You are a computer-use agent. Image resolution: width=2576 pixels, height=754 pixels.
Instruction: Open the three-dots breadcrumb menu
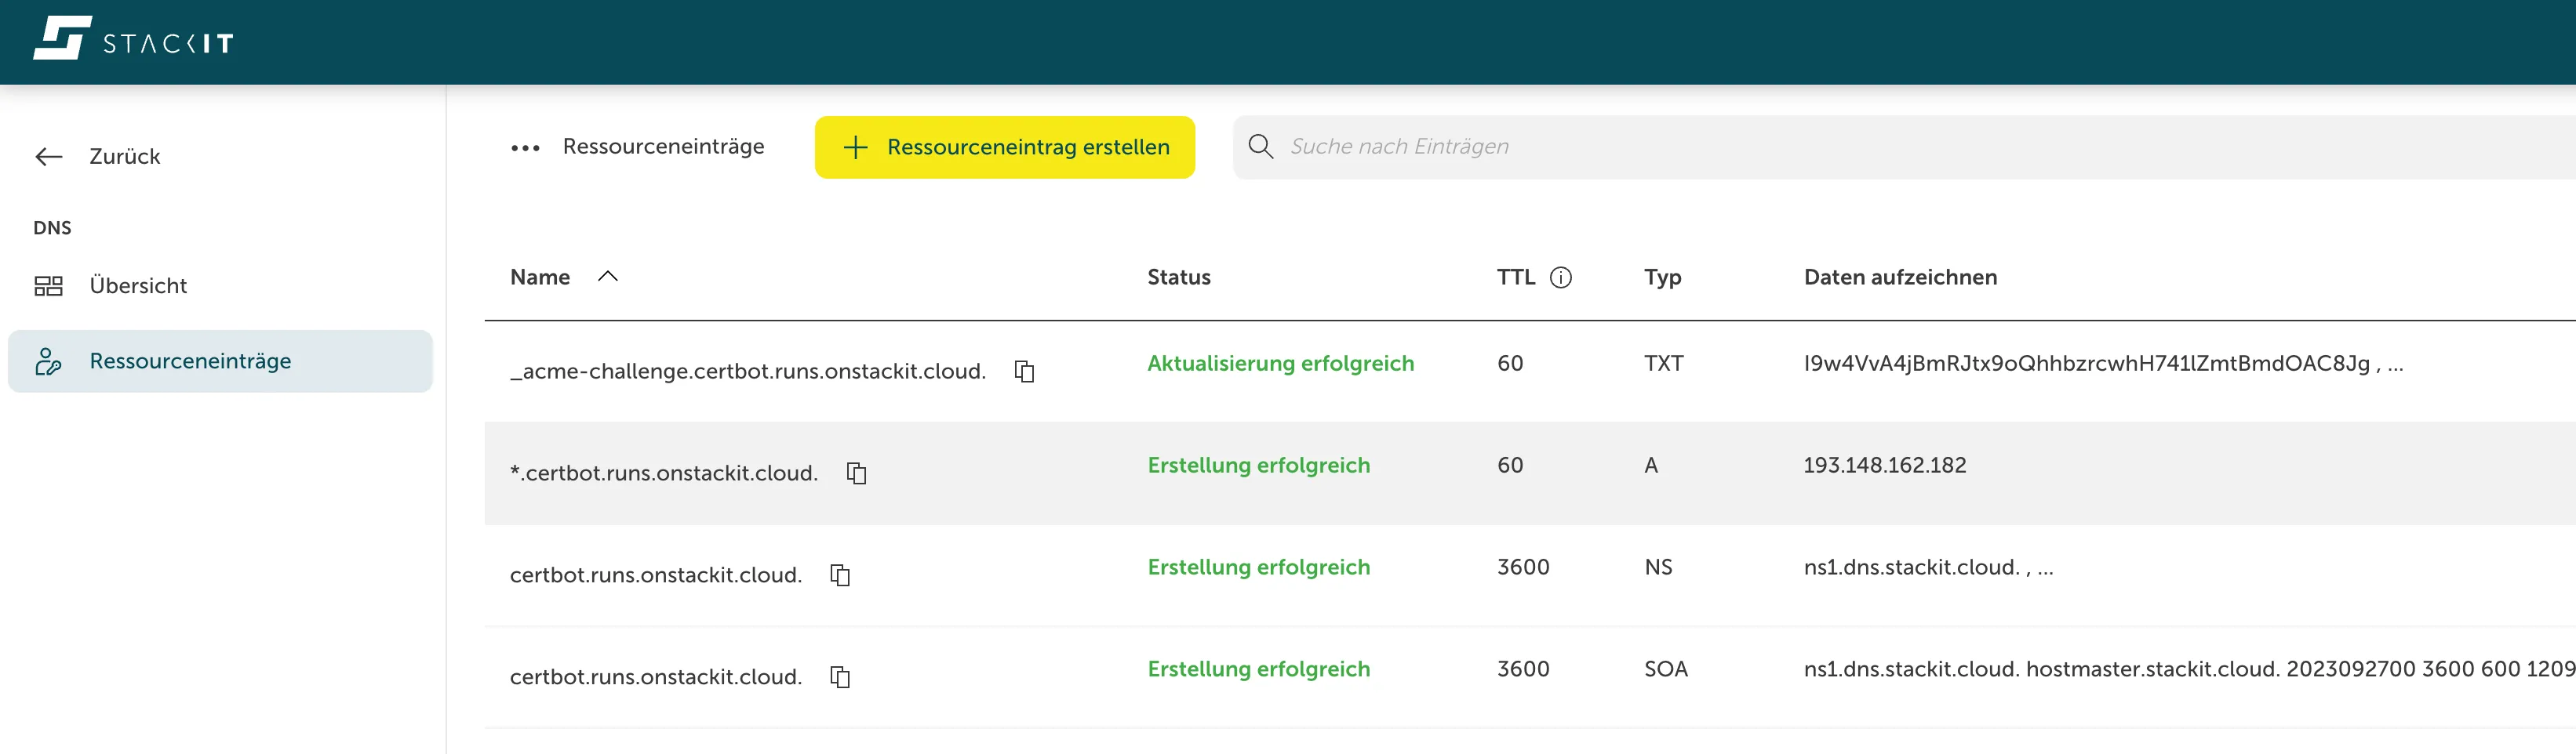point(525,148)
